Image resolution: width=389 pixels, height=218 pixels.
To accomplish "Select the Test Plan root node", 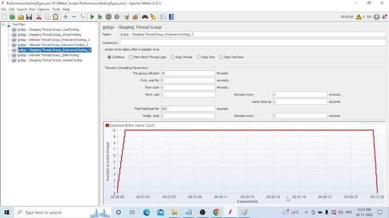I will click(18, 24).
